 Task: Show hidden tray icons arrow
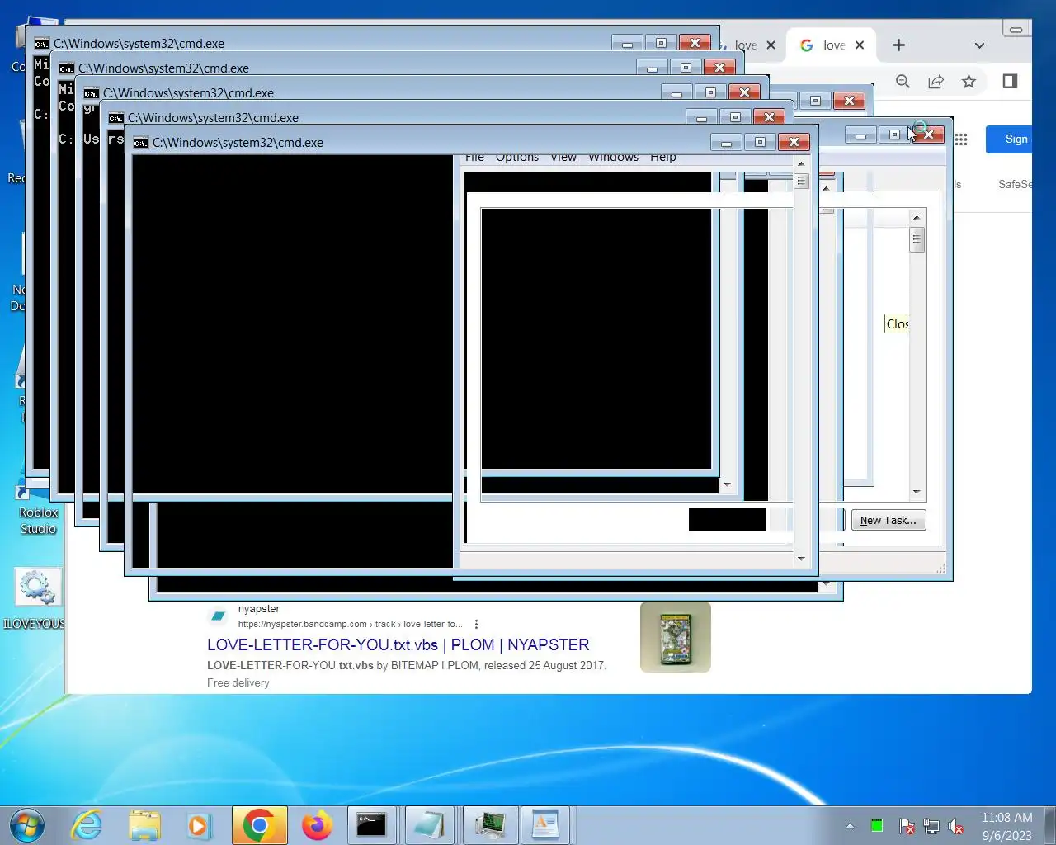(850, 826)
